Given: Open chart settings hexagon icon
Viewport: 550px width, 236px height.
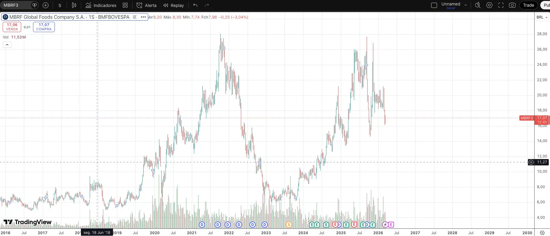Looking at the screenshot, I should 489,5.
